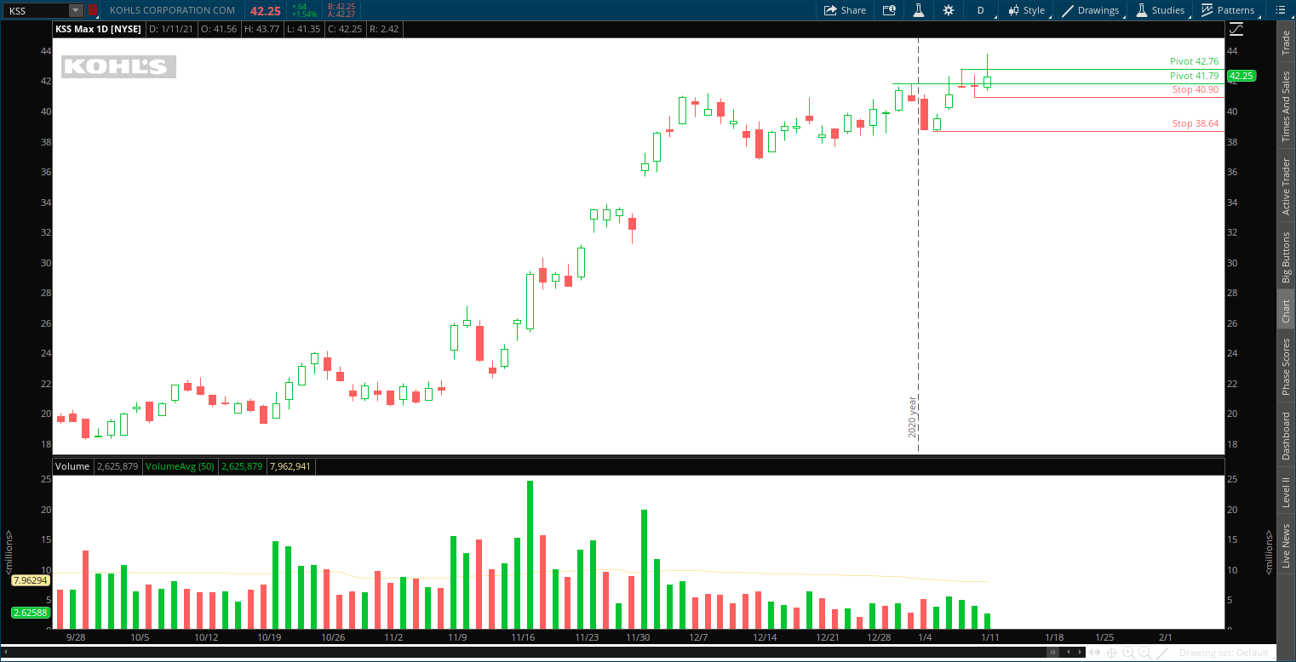Open the Studies dropdown menu
The image size is (1296, 662).
pyautogui.click(x=1161, y=10)
